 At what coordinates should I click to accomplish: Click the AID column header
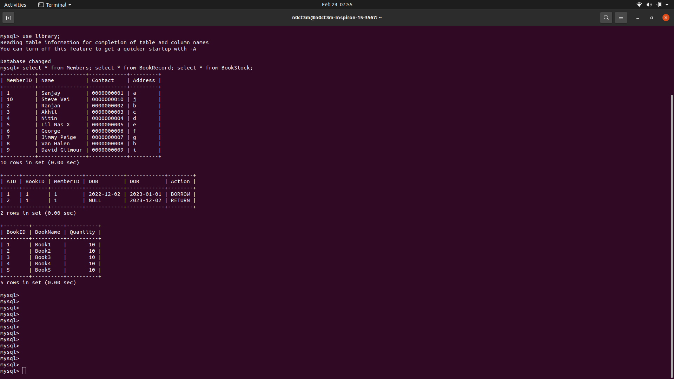[11, 181]
